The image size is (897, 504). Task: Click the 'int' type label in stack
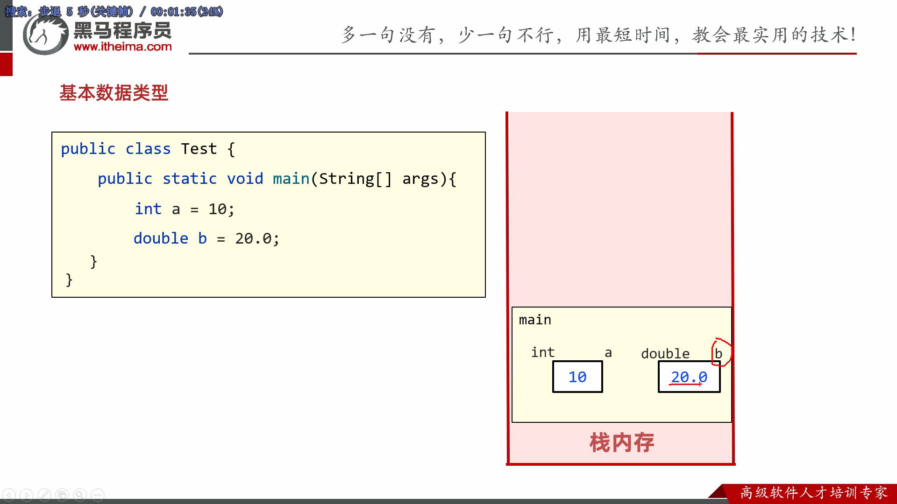(x=543, y=352)
